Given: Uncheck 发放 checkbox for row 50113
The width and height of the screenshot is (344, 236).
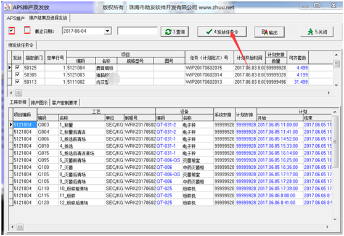Looking at the screenshot, I should click(x=17, y=81).
